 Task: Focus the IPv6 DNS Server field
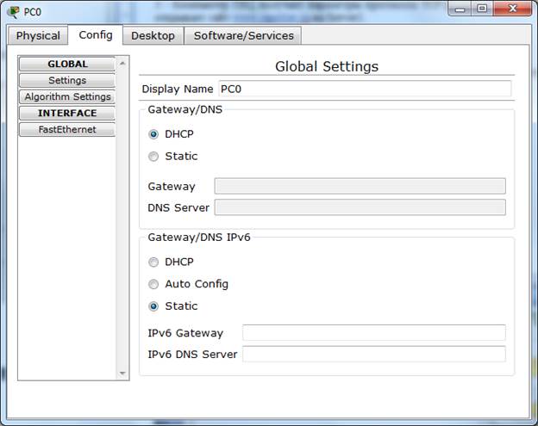pyautogui.click(x=373, y=354)
